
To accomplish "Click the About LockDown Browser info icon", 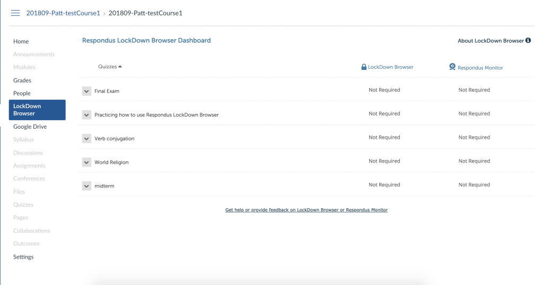I will point(528,40).
